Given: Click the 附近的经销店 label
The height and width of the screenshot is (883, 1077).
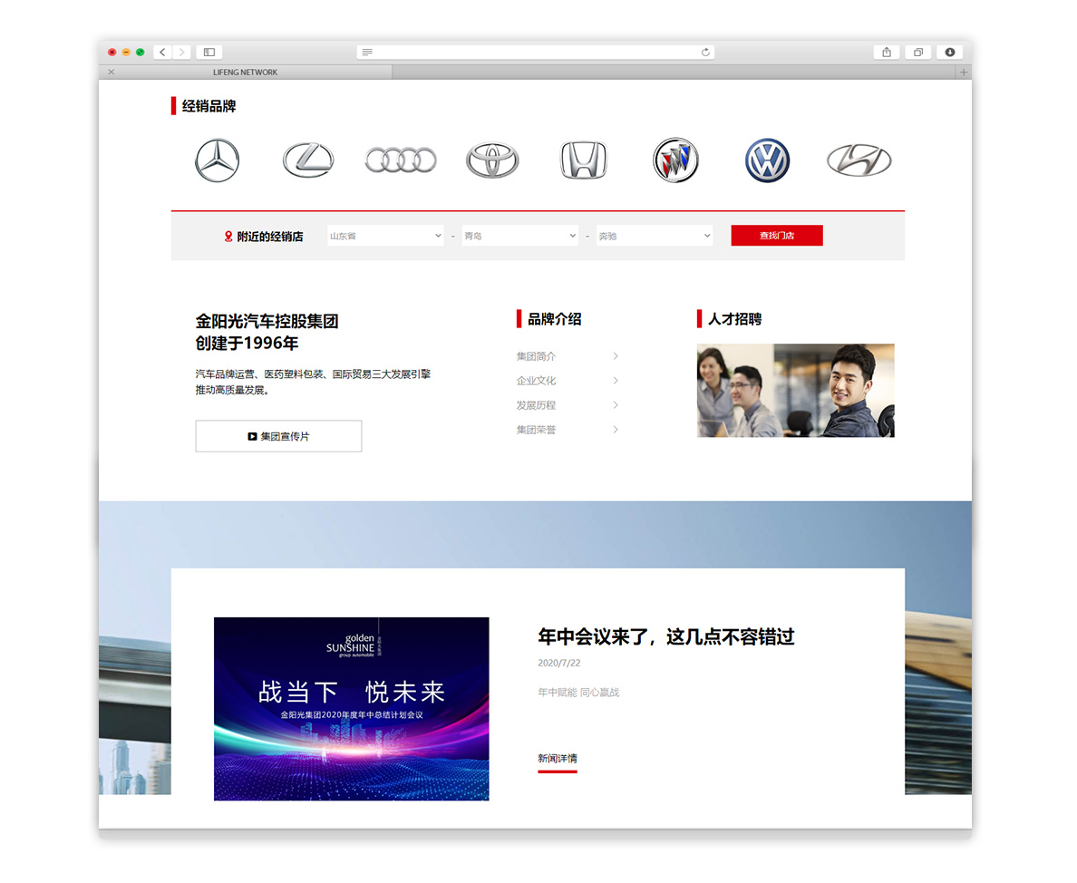Looking at the screenshot, I should pos(270,237).
